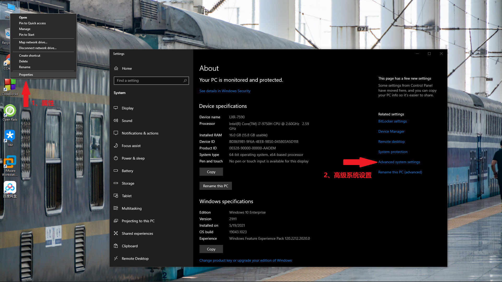Open Storage settings
This screenshot has width=502, height=282.
(128, 183)
